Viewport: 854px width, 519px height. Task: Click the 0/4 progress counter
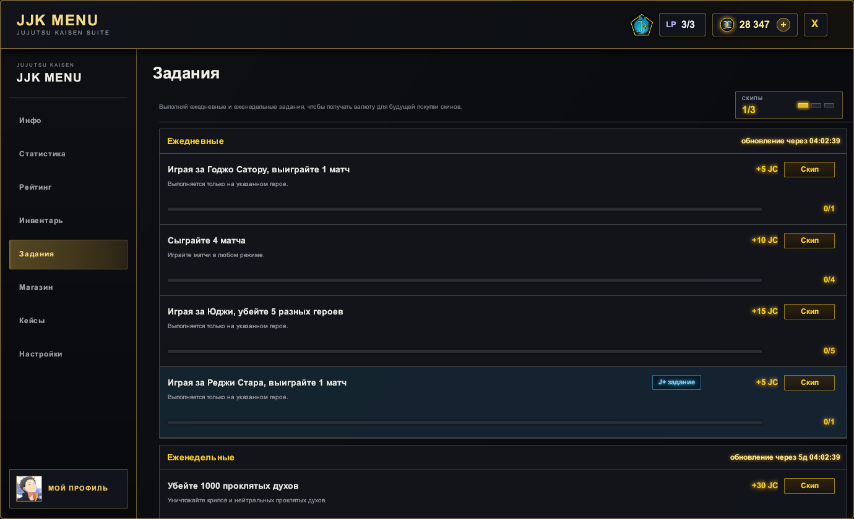click(x=829, y=280)
